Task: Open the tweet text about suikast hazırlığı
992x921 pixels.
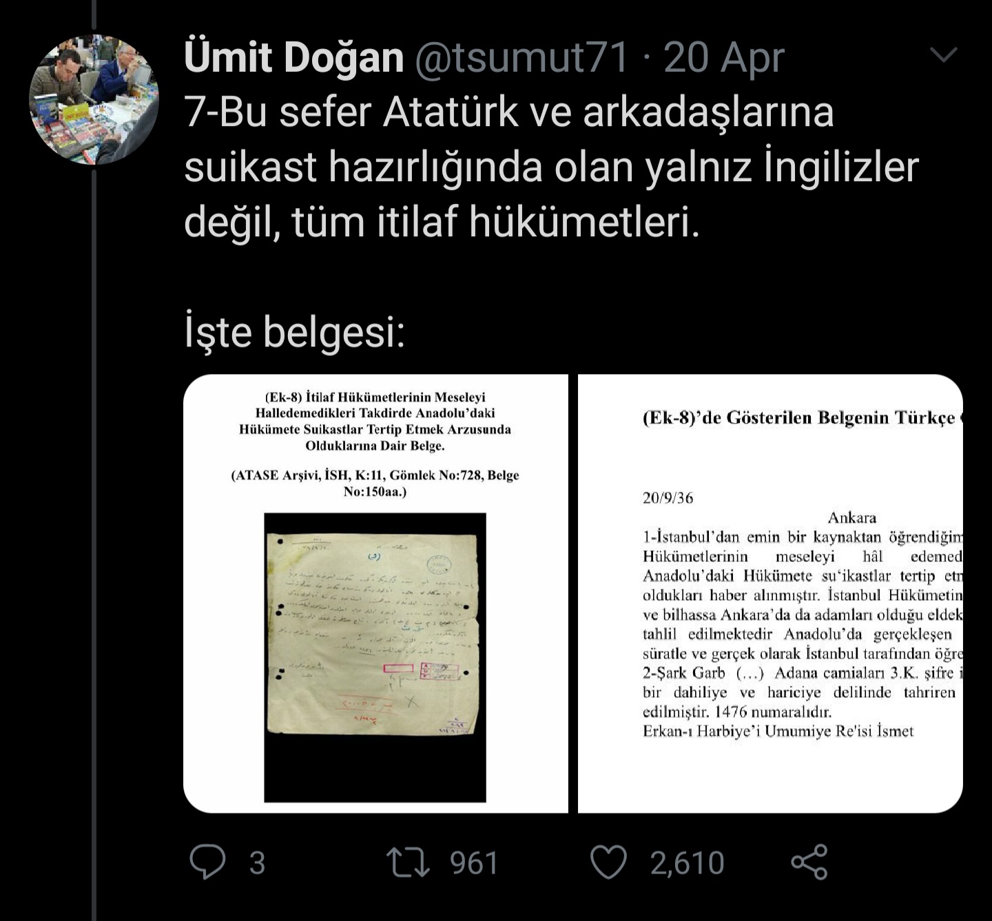Action: [551, 167]
